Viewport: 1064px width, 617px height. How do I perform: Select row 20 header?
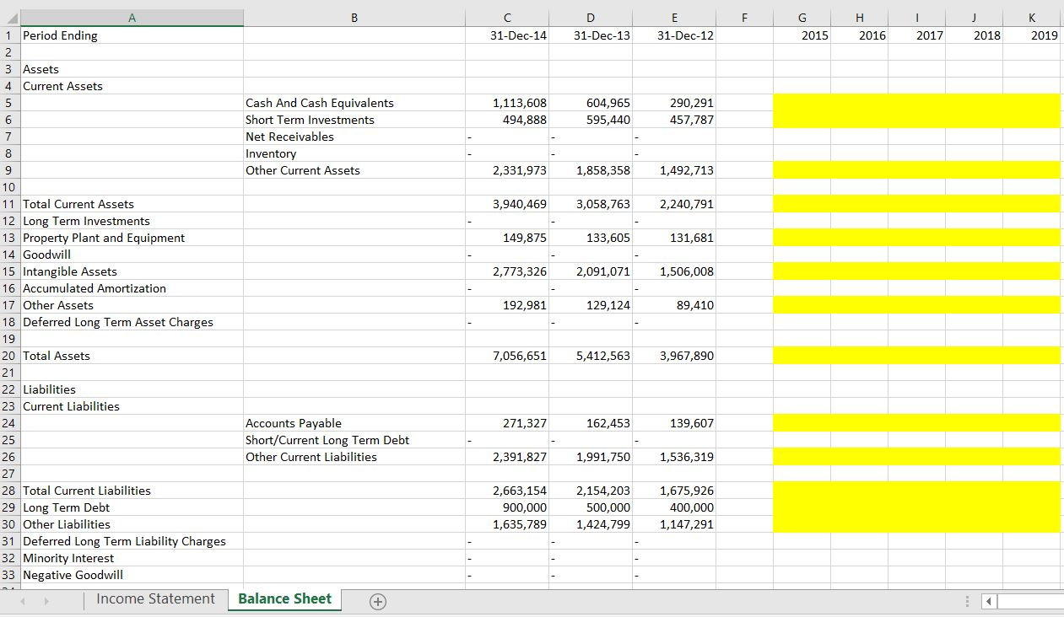pyautogui.click(x=9, y=356)
